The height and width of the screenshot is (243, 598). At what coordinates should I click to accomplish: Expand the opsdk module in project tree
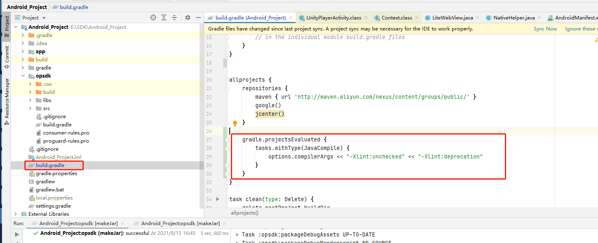coord(23,76)
